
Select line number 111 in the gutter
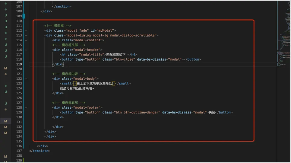pyautogui.click(x=19, y=26)
